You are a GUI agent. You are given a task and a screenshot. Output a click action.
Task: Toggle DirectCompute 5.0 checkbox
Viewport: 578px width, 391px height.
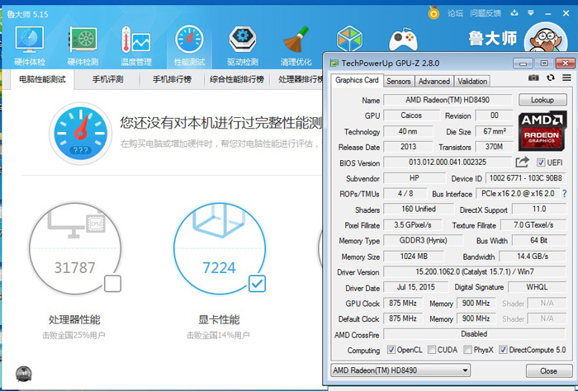pos(503,350)
